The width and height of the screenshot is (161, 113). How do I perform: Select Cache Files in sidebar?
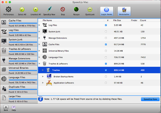pyautogui.click(x=19, y=23)
